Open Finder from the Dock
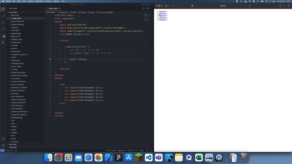292x164 pixels. pos(48,158)
